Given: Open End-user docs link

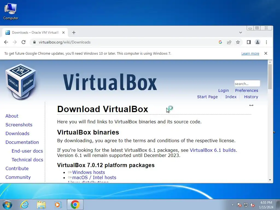Looking at the screenshot, I should click(x=27, y=151).
